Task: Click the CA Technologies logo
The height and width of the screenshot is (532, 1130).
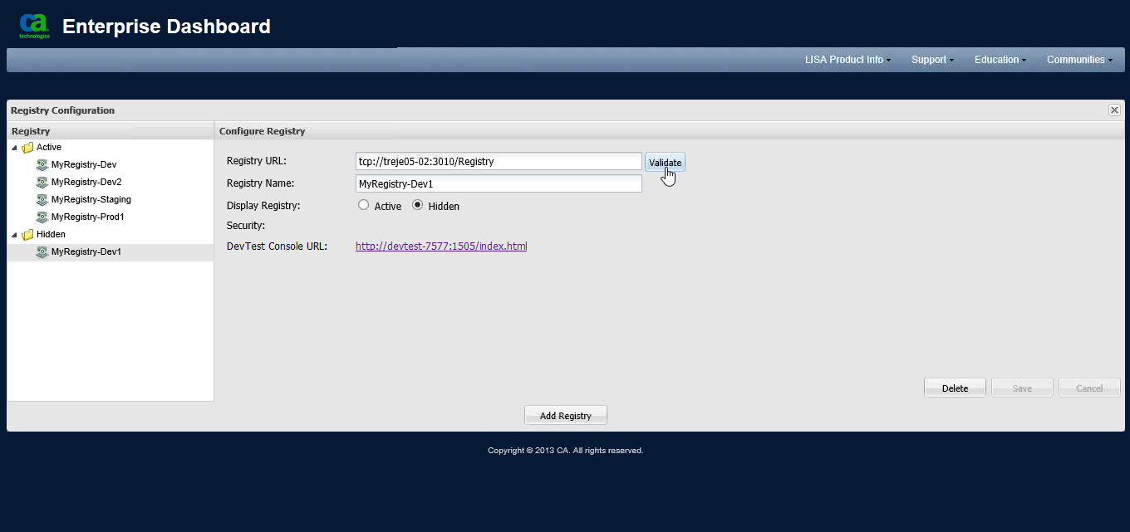Action: coord(33,25)
